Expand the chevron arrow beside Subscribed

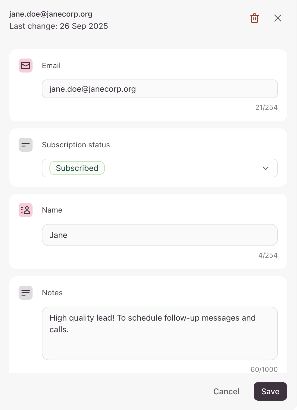[265, 168]
